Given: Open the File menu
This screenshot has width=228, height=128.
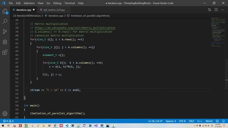Looking at the screenshot, I should (x=11, y=3).
